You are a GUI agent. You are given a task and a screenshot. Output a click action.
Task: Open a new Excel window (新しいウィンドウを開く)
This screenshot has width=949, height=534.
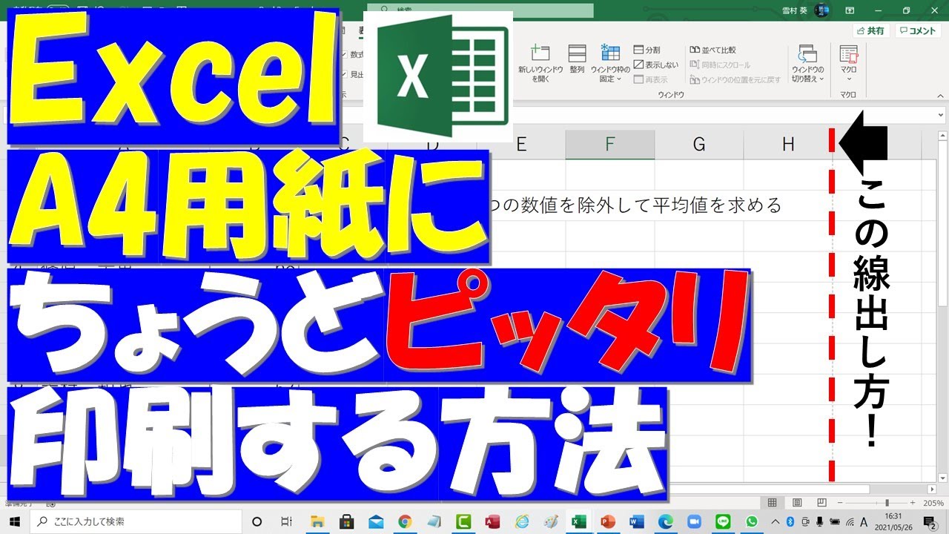pos(540,62)
